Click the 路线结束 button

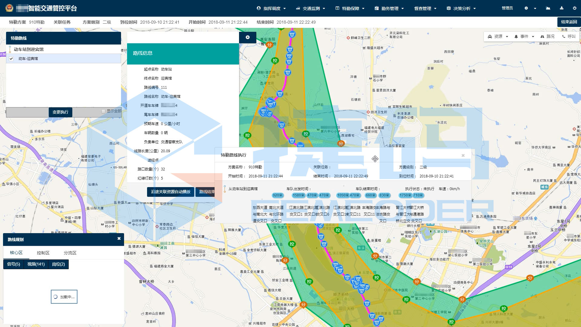pos(206,192)
